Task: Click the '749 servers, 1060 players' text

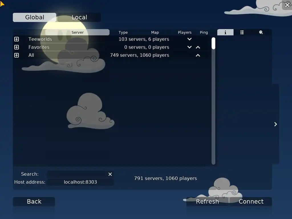Action: click(140, 55)
